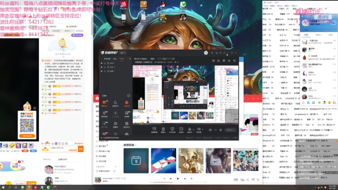
Task: Toggle visibility of the 文本 2 source
Action: 101,67
